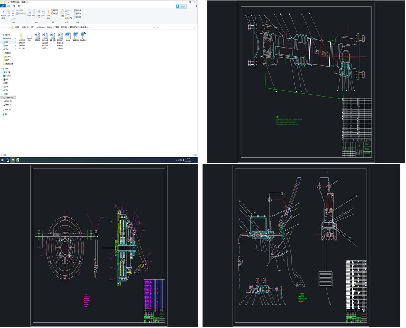This screenshot has height=328, width=406.
Task: Click the New Folder ribbon icon
Action: tap(48, 12)
